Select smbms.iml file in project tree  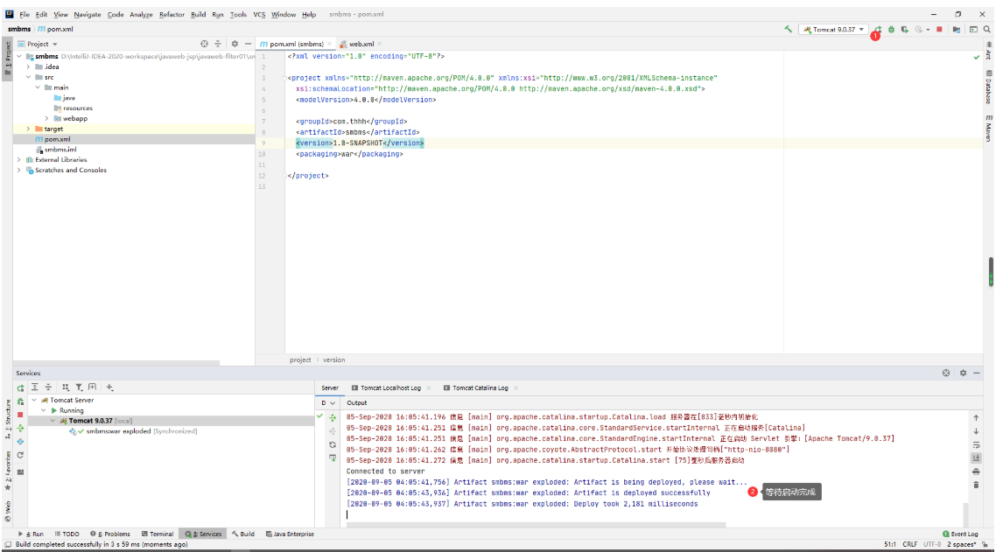pos(60,150)
